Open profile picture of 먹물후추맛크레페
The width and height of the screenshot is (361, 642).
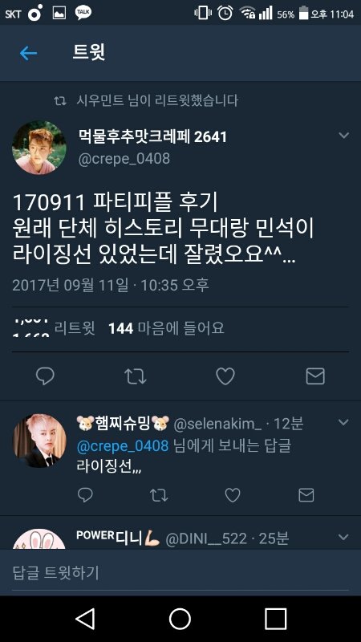pyautogui.click(x=39, y=148)
